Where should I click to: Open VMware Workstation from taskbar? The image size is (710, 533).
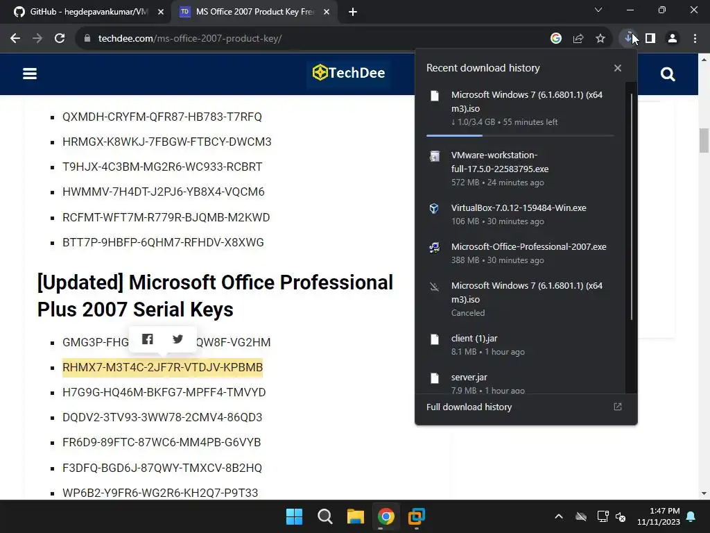[417, 516]
